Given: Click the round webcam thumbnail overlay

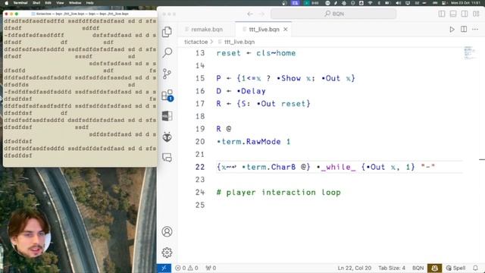Looking at the screenshot, I should point(29,234).
